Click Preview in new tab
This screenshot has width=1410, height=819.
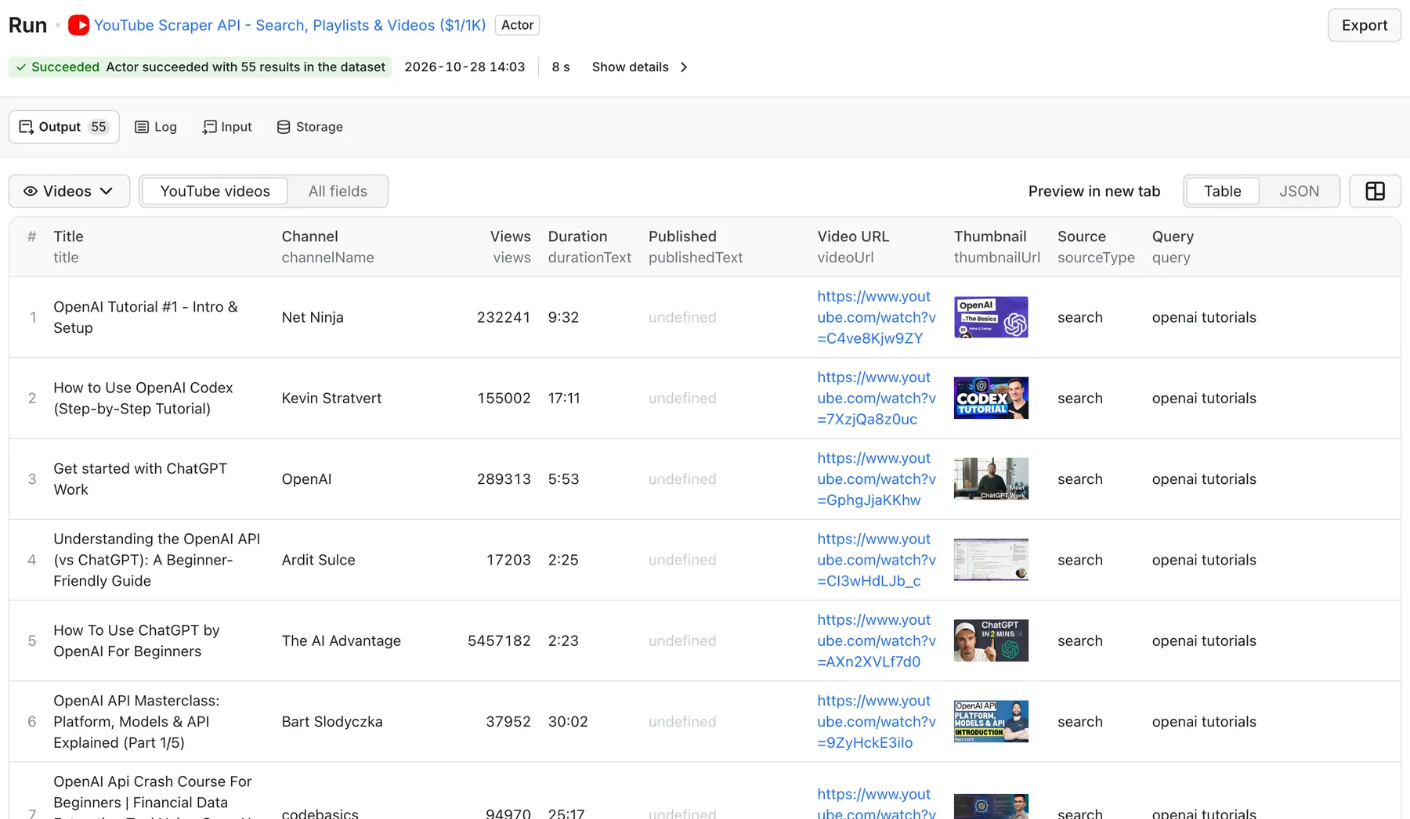pos(1094,191)
